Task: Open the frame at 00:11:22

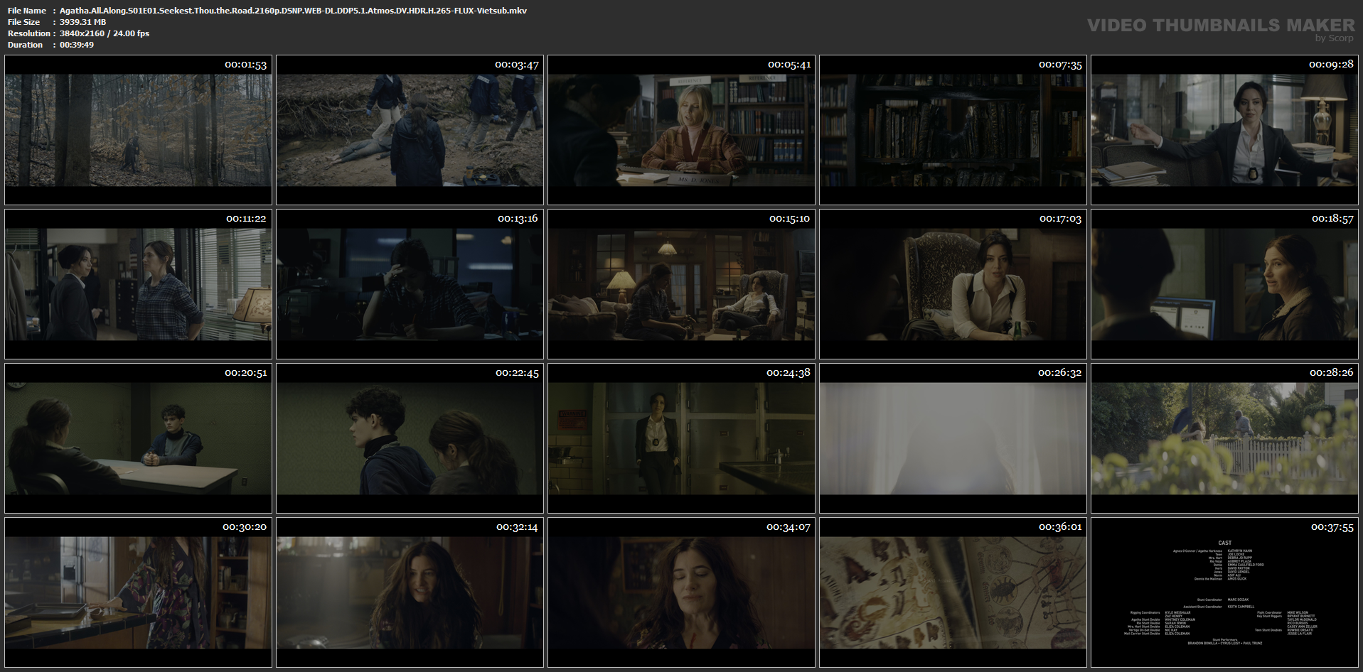Action: coord(138,284)
